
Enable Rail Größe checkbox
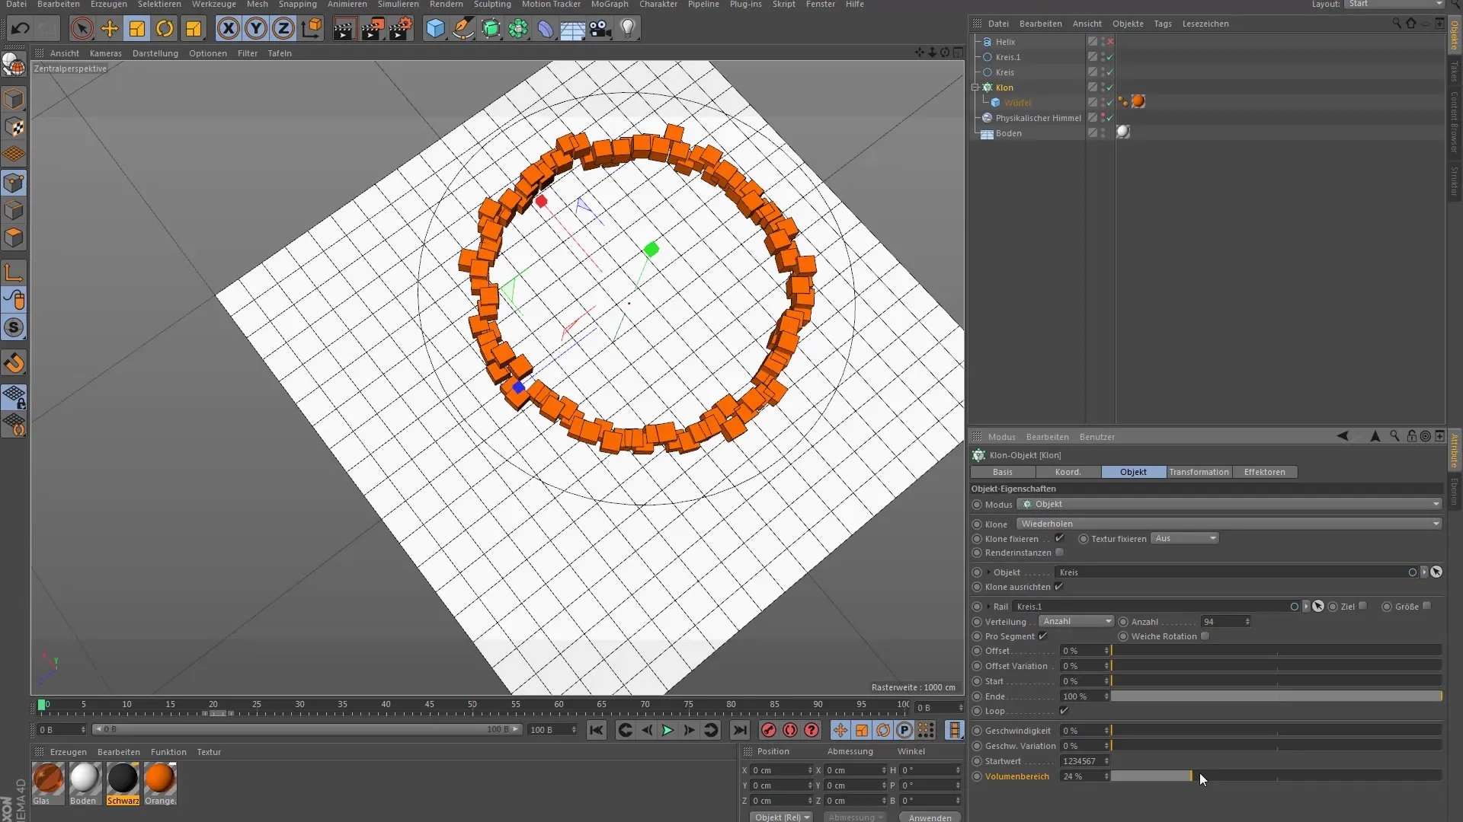pyautogui.click(x=1426, y=607)
